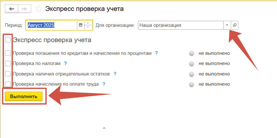
Task: Click the Наша организация input field
Action: click(x=180, y=25)
